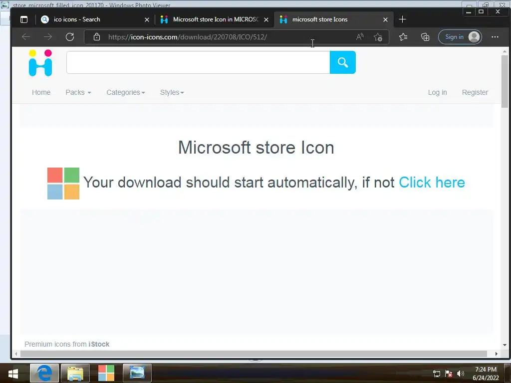Click the 'Microsoft store Icon' heading

(x=256, y=148)
